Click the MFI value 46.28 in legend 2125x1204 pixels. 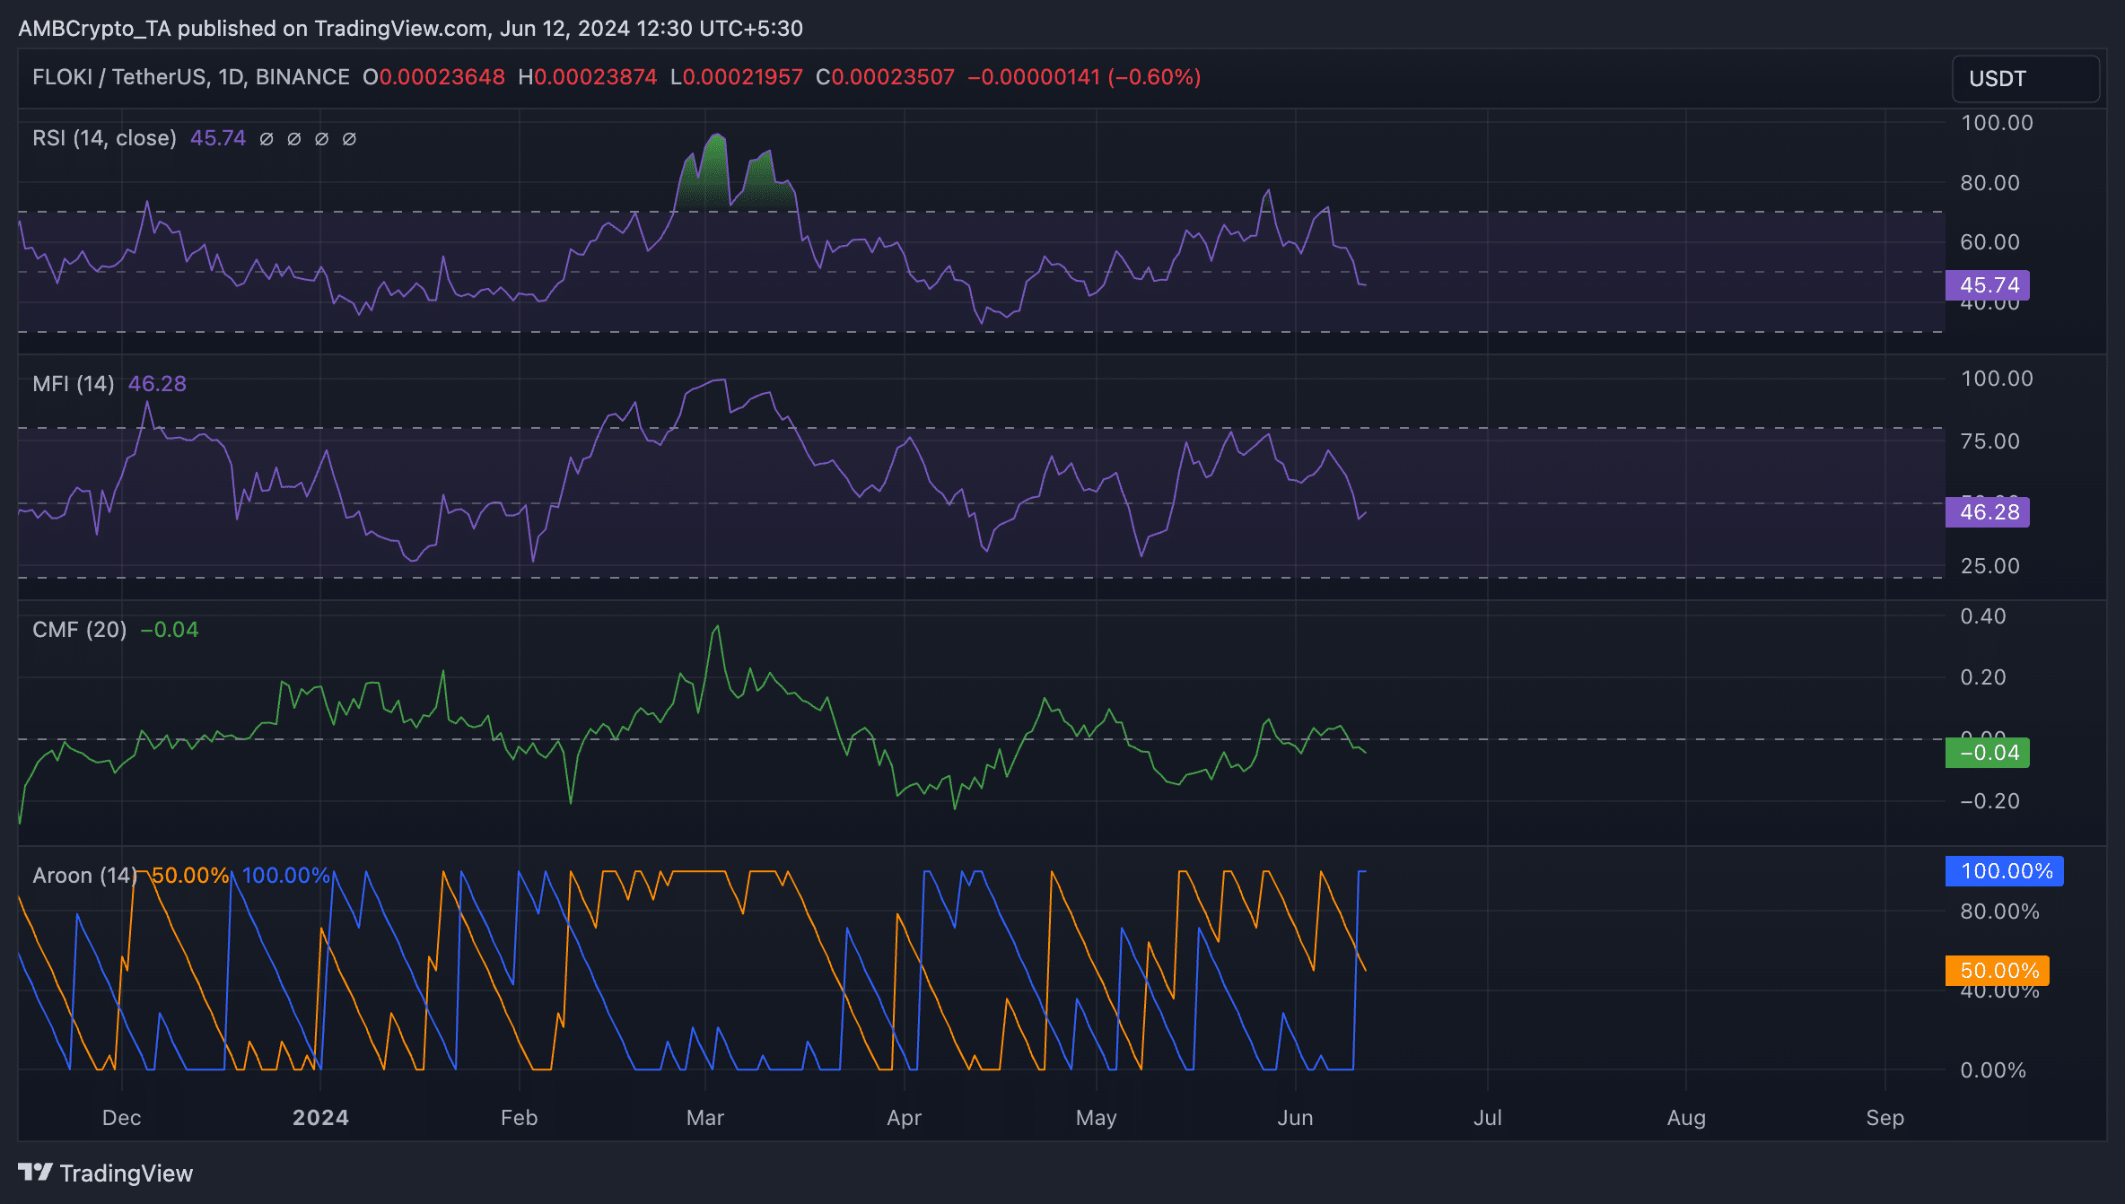[157, 384]
